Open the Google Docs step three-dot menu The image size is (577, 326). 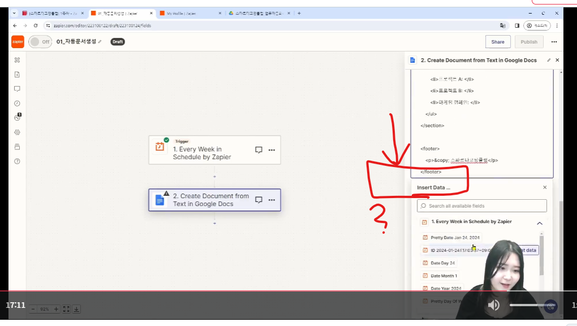pyautogui.click(x=272, y=200)
